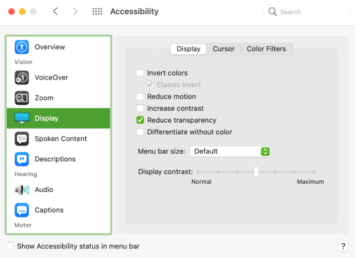Set display contrast to Maximum end of slider

tap(315, 172)
